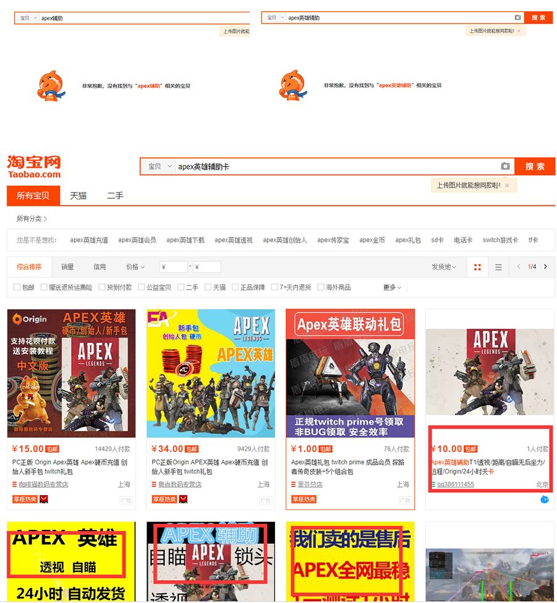Click red Tmall badge under ¥15.00 item
The height and width of the screenshot is (603, 557).
click(x=44, y=499)
